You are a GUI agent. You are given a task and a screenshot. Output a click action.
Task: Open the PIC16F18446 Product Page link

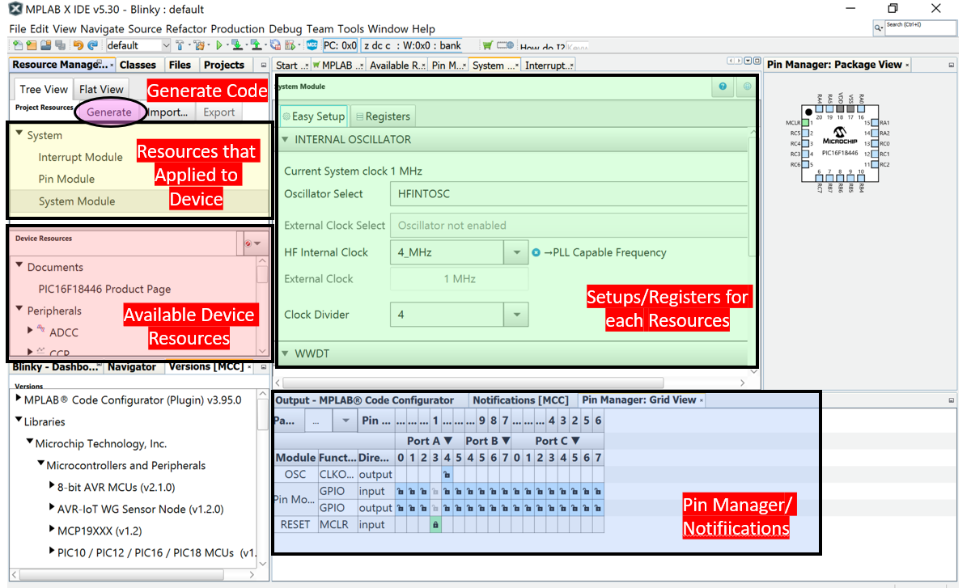click(x=104, y=289)
